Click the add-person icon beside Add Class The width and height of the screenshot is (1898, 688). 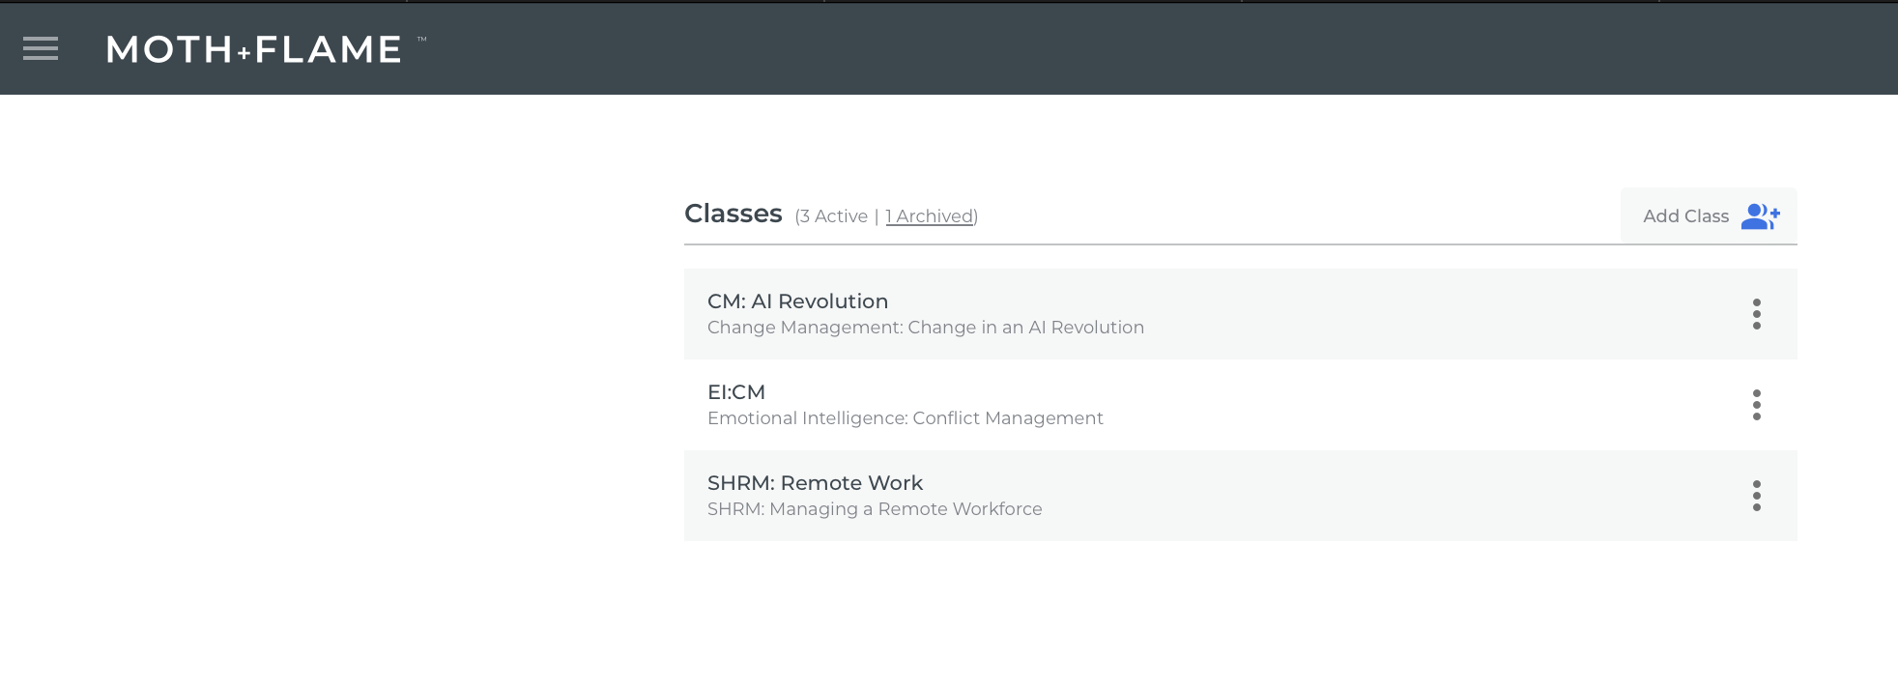click(1760, 216)
